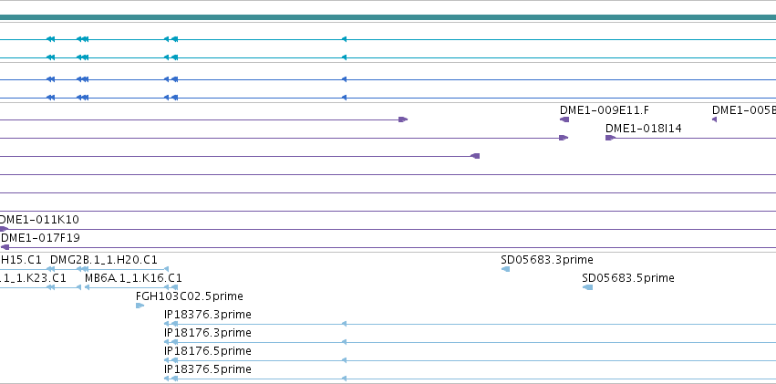Click the SD05683.3prime label
This screenshot has width=776, height=384.
click(x=547, y=260)
